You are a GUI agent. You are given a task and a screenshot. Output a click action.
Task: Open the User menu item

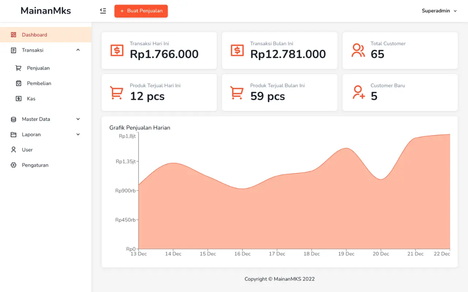(27, 150)
